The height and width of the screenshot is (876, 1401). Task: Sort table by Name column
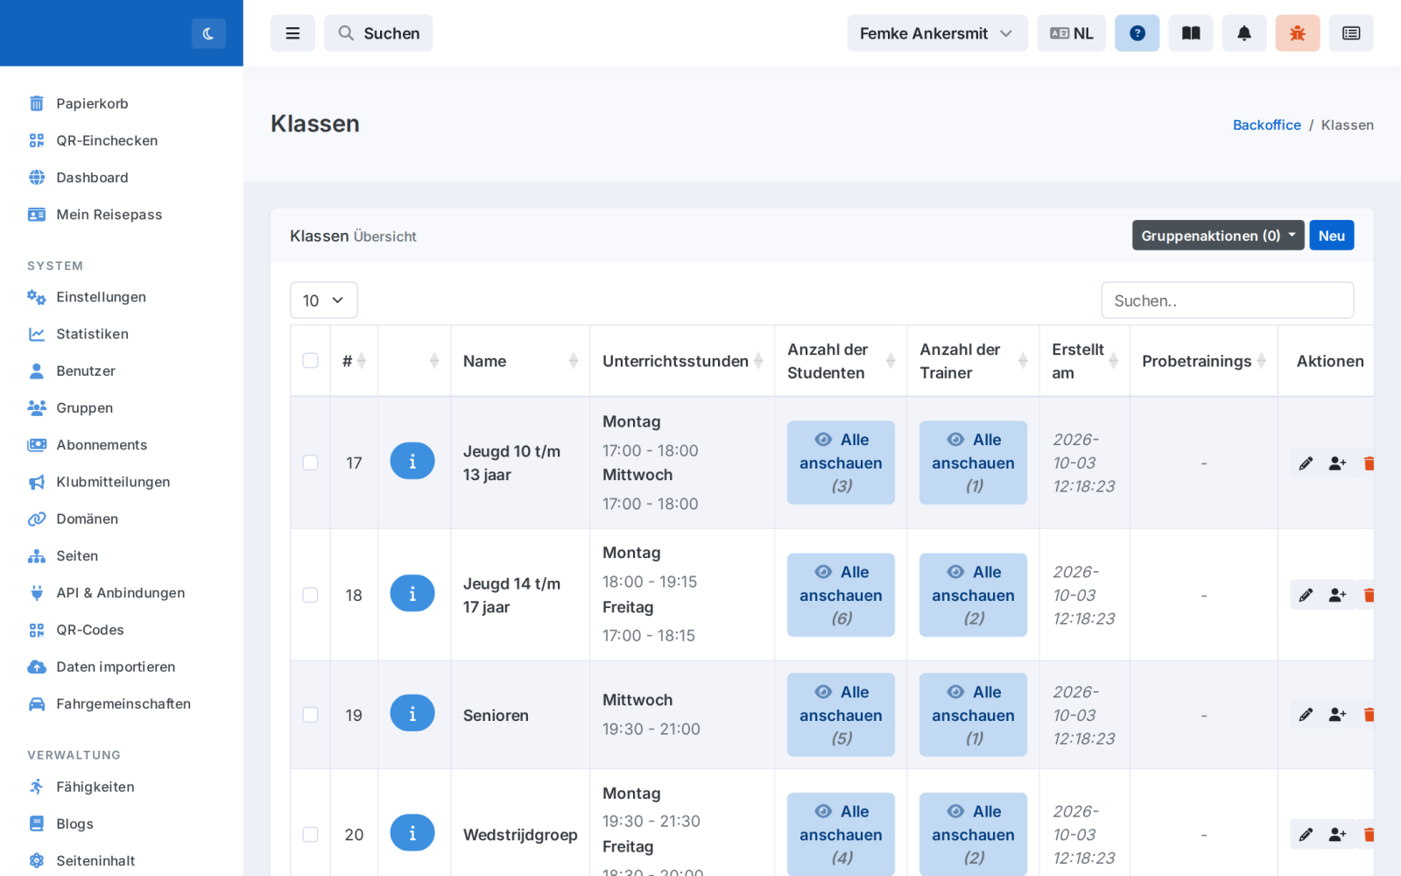520,361
